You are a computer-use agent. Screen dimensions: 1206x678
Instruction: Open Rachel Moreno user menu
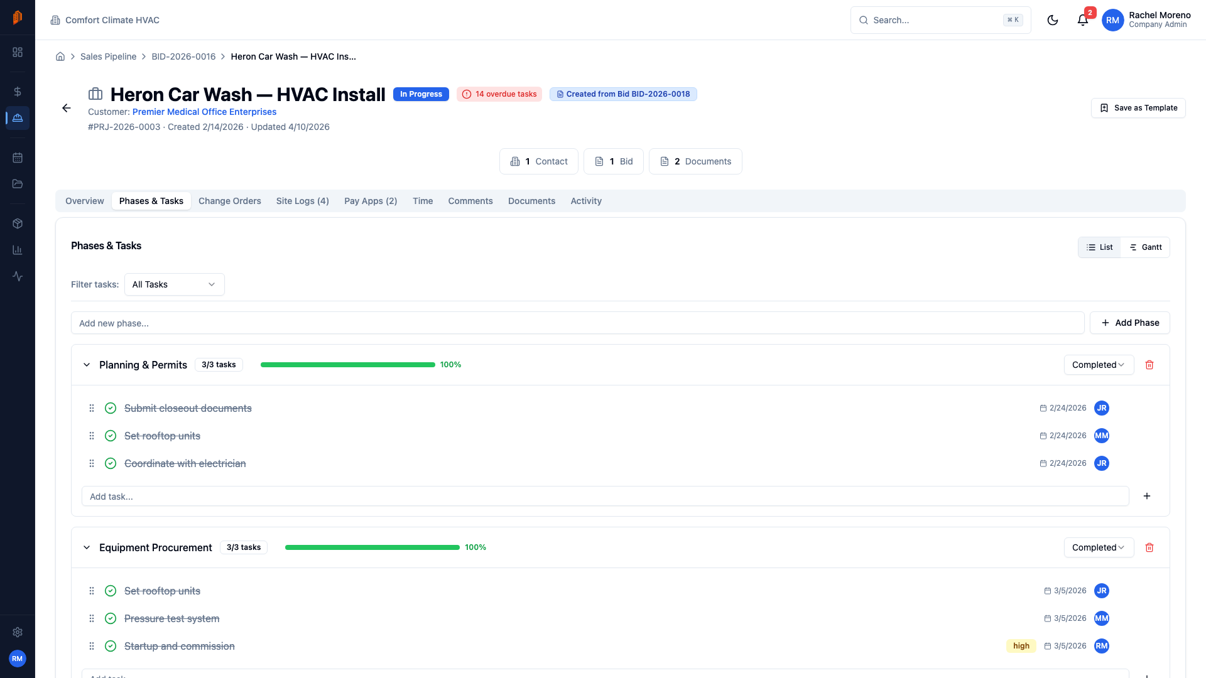pyautogui.click(x=1146, y=20)
